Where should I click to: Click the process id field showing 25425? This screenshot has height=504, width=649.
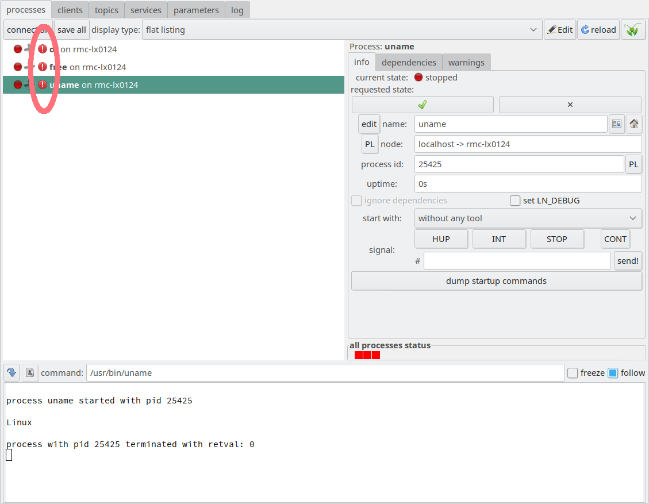(519, 164)
